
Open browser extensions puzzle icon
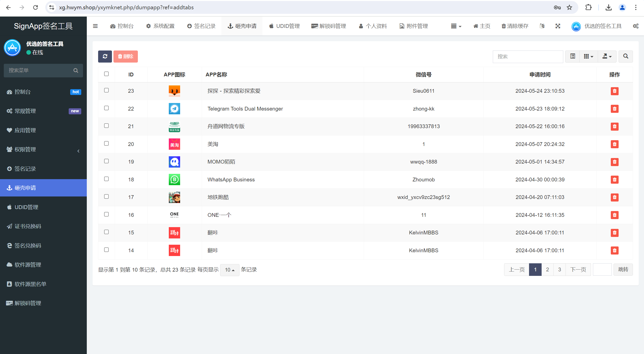(x=588, y=8)
